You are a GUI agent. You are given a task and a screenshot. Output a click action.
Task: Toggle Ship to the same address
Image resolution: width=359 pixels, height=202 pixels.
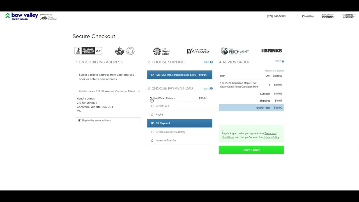pyautogui.click(x=80, y=120)
